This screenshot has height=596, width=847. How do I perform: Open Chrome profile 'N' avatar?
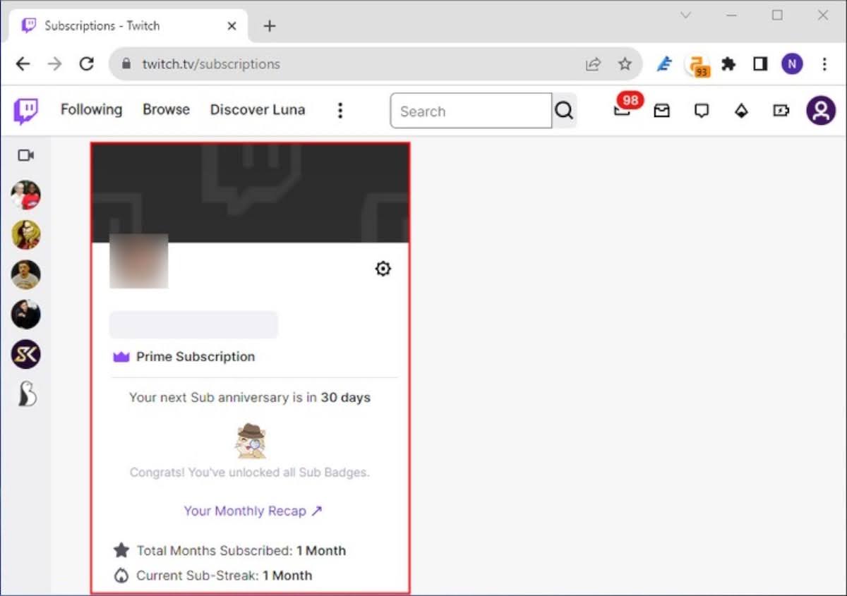792,64
